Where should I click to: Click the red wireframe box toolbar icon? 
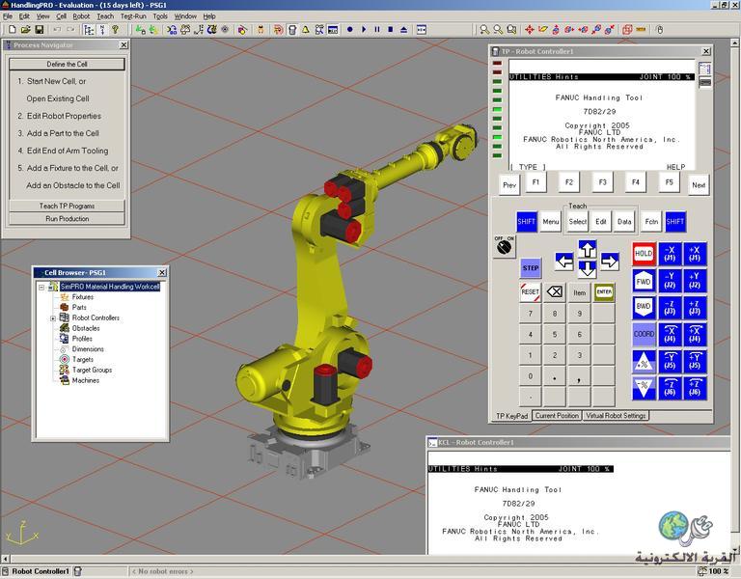(627, 29)
